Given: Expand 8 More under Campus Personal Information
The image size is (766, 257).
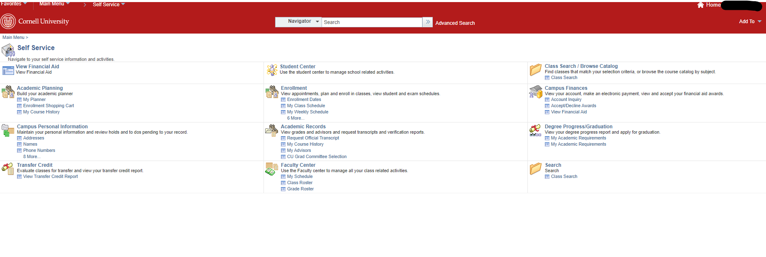Looking at the screenshot, I should click(x=32, y=157).
